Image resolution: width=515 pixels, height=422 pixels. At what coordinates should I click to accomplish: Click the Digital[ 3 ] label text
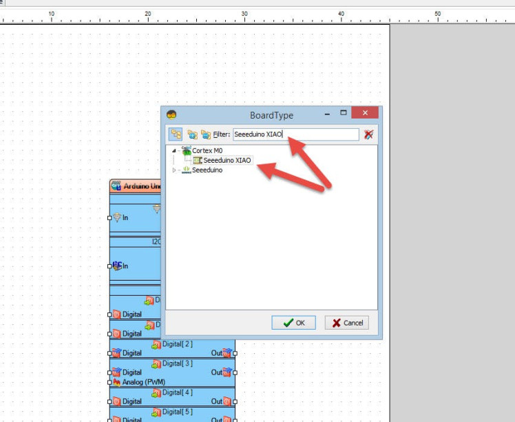(178, 363)
